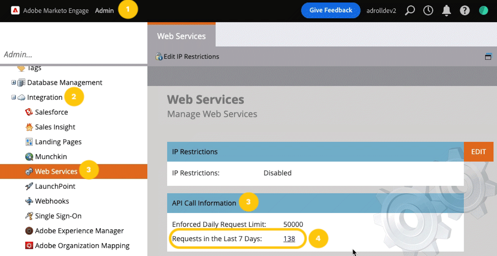Click the Disabled status value
497x256 pixels.
coord(277,173)
